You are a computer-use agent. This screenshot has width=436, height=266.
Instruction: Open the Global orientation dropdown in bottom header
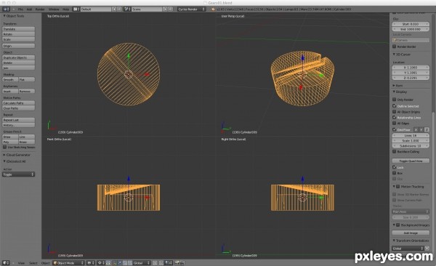[x=142, y=262]
